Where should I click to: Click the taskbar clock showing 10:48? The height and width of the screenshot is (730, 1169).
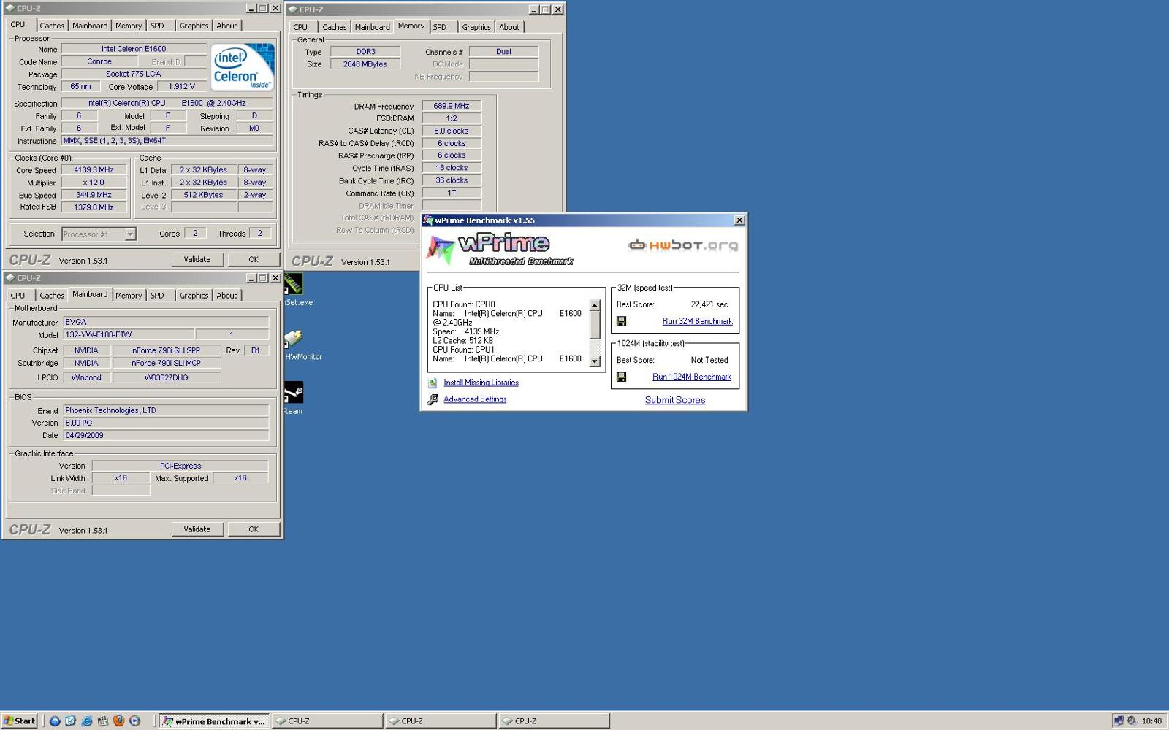1151,721
